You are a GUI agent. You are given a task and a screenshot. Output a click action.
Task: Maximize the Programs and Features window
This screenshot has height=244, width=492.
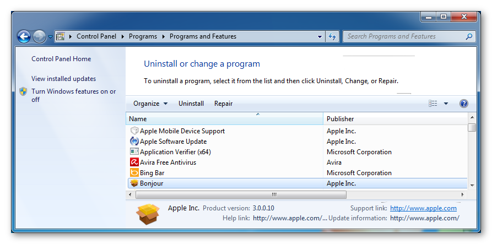(444, 17)
